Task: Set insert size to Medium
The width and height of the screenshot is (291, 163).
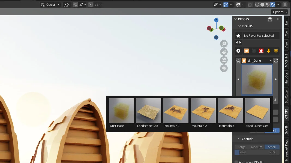Action: tap(257, 147)
